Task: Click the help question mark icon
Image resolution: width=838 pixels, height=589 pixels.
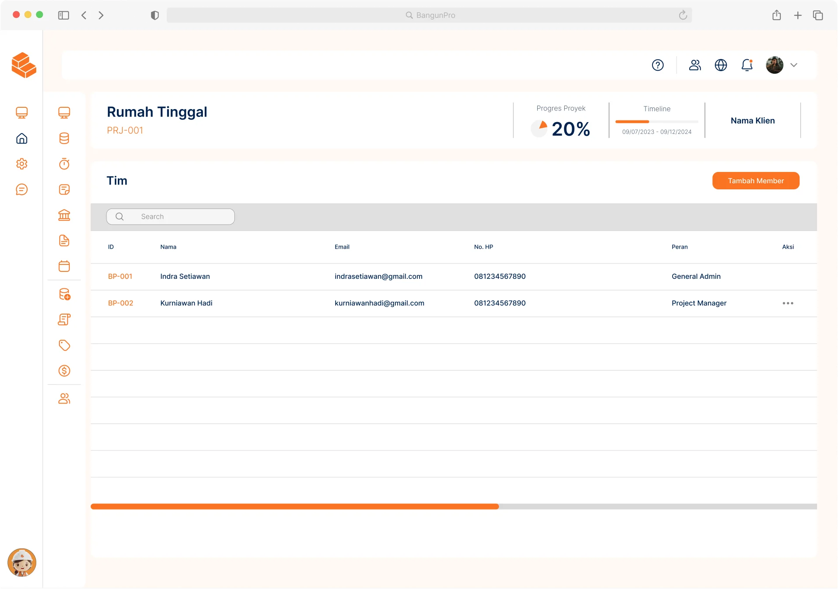Action: pyautogui.click(x=658, y=65)
